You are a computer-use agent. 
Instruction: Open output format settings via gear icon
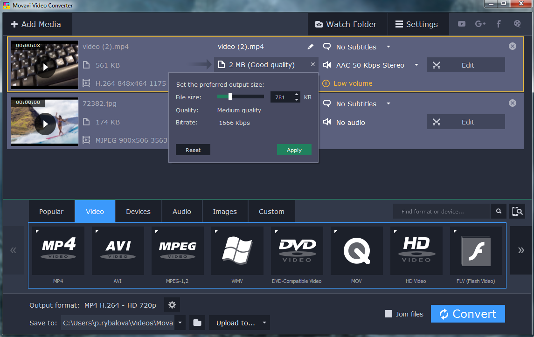coord(172,305)
